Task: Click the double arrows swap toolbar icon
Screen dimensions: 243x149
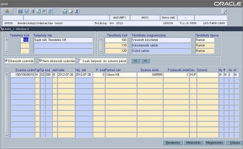Action: (44, 11)
